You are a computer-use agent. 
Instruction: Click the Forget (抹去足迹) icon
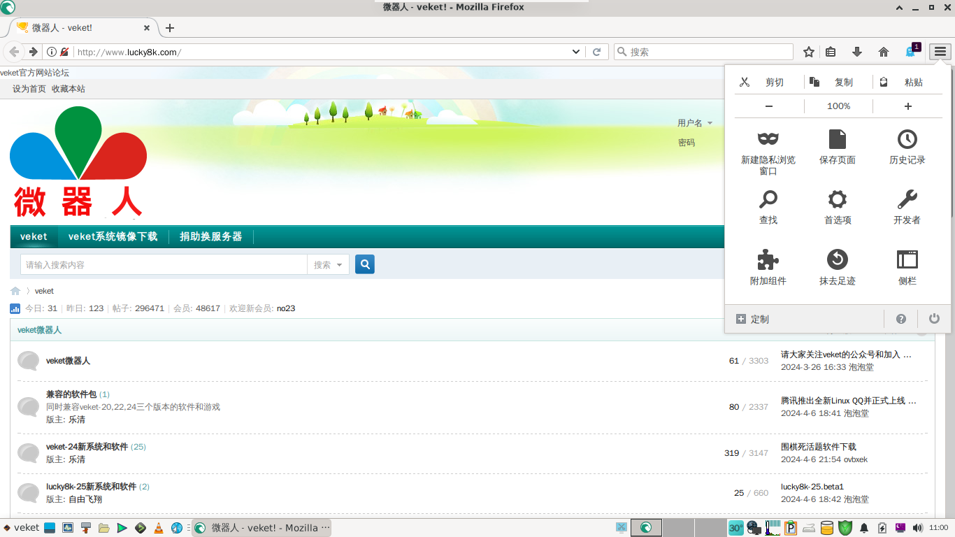point(838,259)
